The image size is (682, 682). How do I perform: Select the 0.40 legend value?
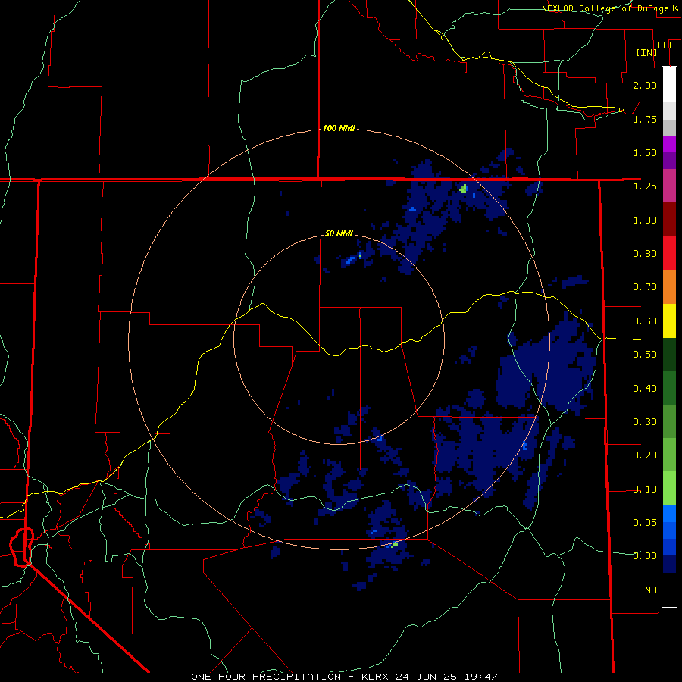click(645, 389)
